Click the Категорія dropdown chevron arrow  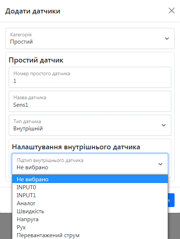pyautogui.click(x=167, y=39)
